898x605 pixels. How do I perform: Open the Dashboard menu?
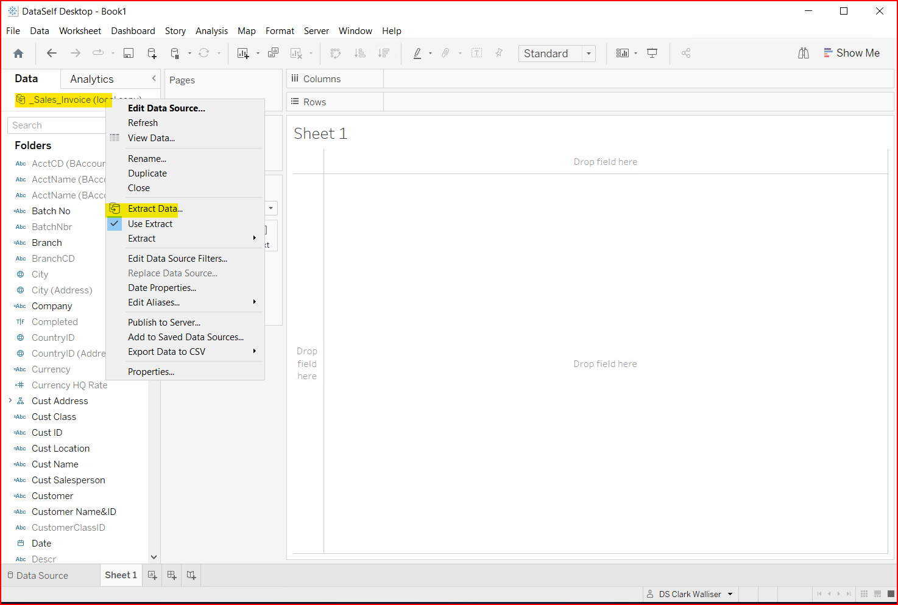click(x=133, y=30)
